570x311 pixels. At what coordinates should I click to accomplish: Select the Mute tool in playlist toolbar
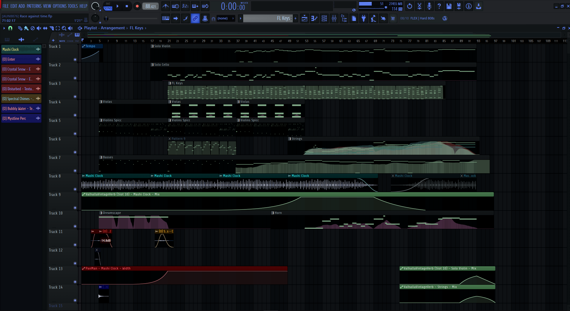(39, 28)
